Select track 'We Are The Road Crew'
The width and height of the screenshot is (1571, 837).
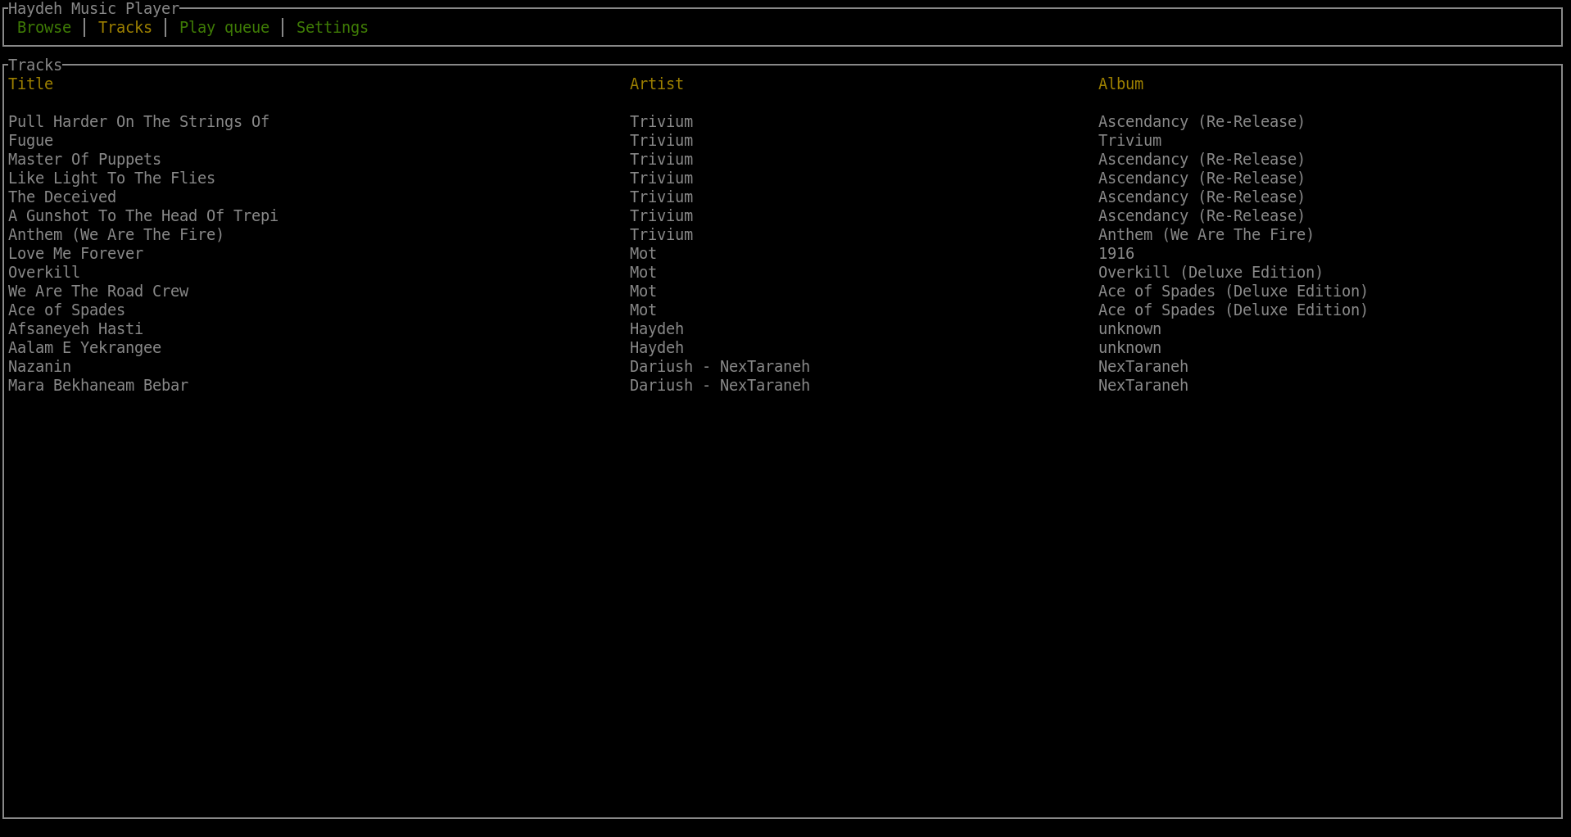pos(98,291)
